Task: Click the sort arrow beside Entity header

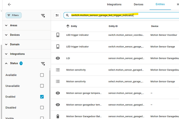Action: pos(68,26)
